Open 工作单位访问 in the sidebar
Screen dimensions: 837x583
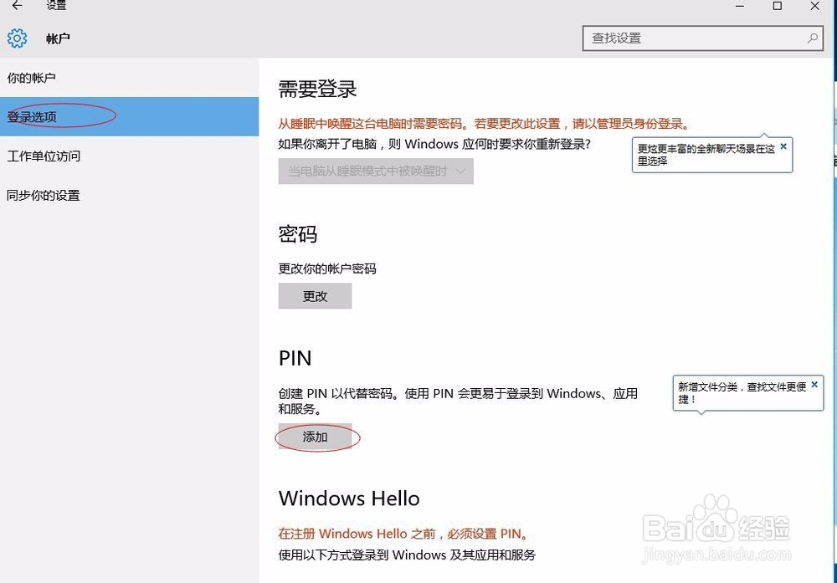[x=129, y=156]
